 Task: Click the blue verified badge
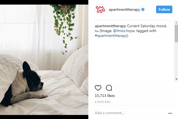pyautogui.click(x=143, y=9)
